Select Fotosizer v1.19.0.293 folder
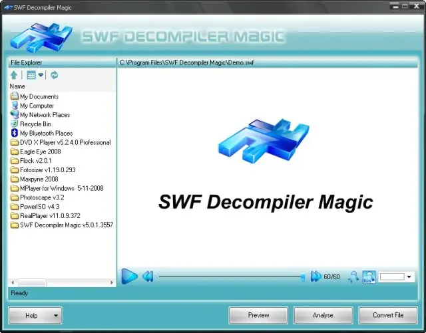 [43, 170]
